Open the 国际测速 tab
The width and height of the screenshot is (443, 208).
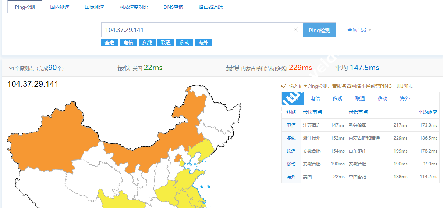(x=95, y=7)
